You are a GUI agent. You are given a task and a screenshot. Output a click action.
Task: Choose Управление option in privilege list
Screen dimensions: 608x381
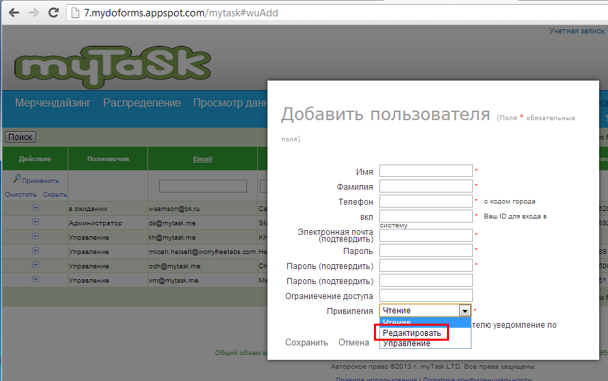[x=407, y=343]
